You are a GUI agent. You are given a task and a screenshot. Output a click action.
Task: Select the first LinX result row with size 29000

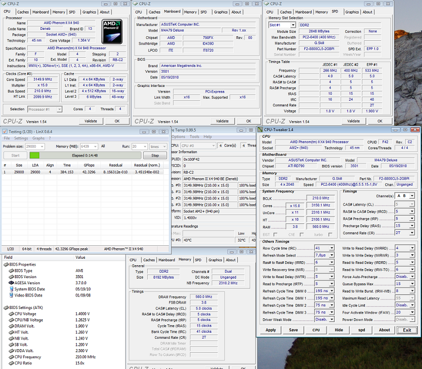[x=83, y=172]
